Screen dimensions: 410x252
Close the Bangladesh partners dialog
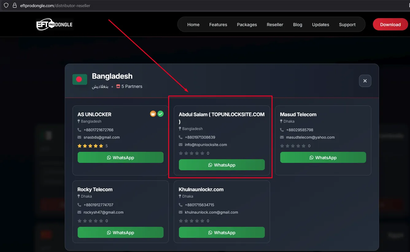click(x=365, y=81)
